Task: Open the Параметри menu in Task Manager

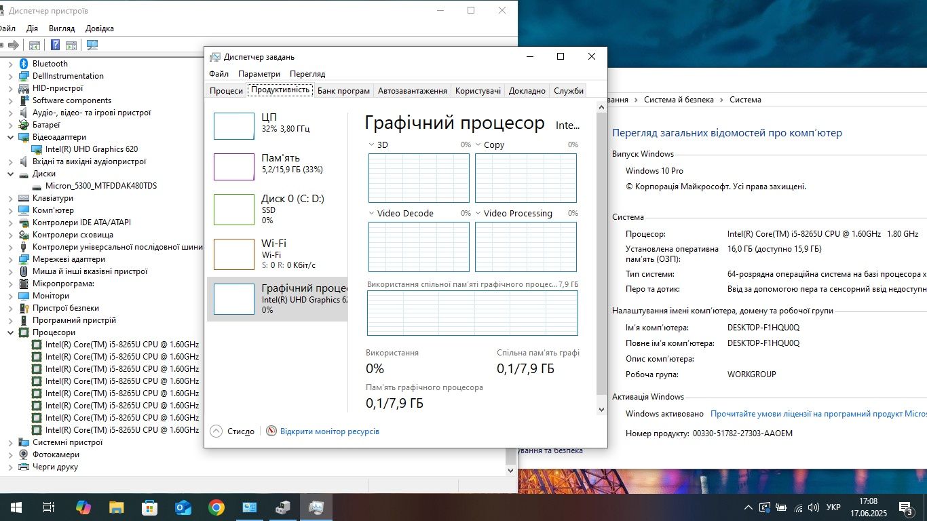Action: point(259,73)
